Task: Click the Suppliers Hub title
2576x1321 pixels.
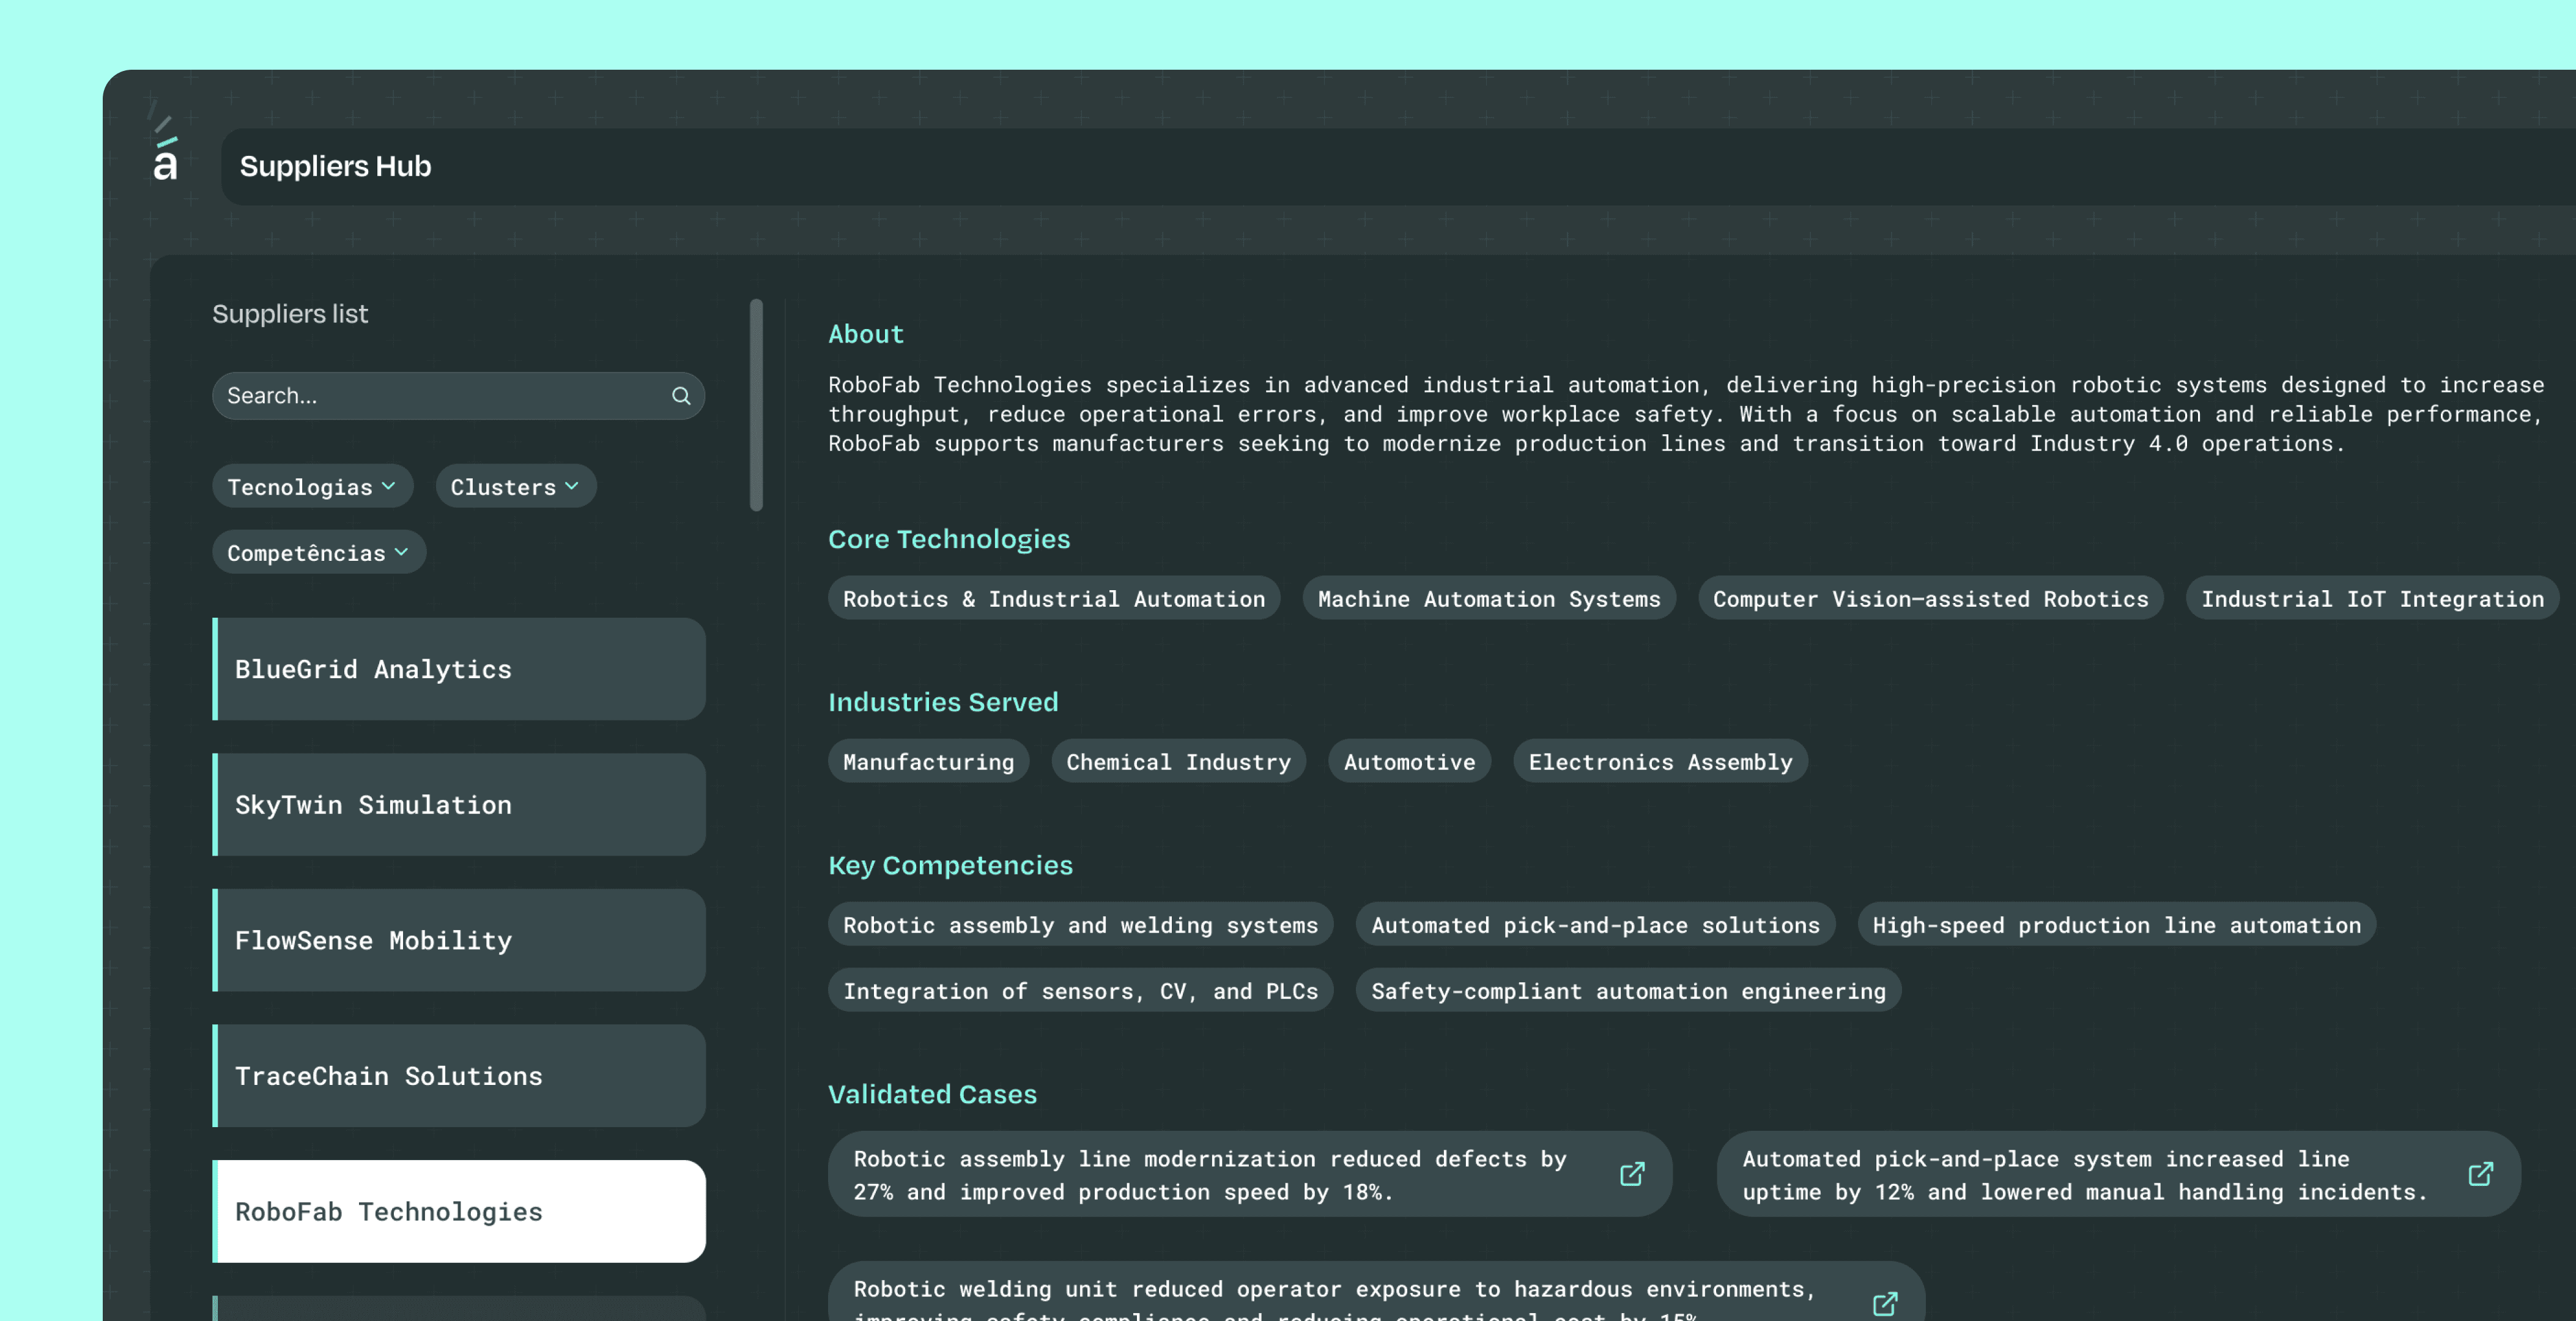Action: pos(335,167)
